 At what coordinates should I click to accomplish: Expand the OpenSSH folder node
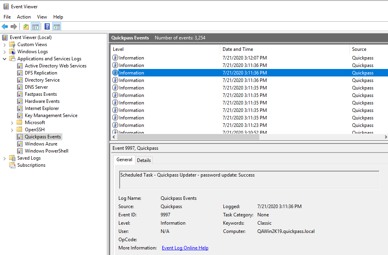click(x=12, y=130)
